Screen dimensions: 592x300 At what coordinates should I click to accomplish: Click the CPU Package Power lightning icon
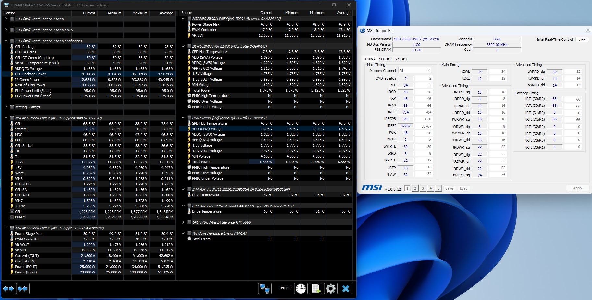click(12, 74)
